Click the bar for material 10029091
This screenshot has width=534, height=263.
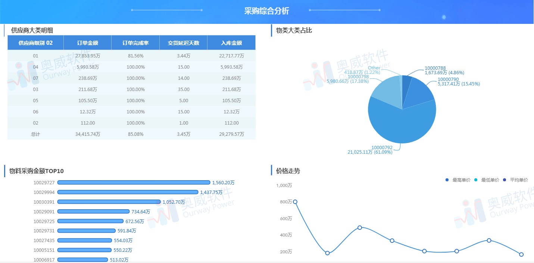[x=93, y=212]
